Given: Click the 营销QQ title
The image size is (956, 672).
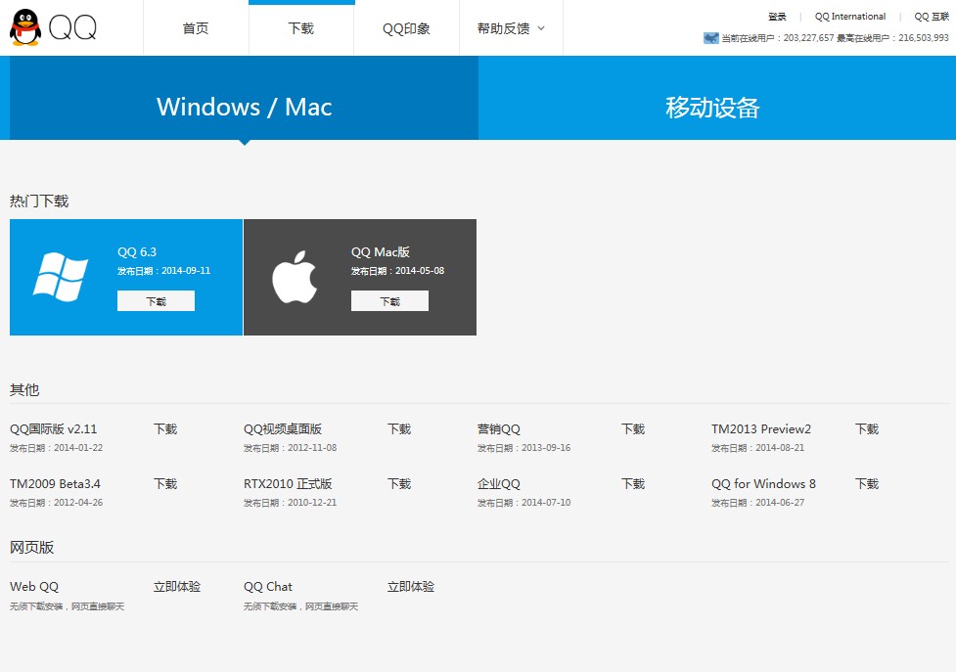Looking at the screenshot, I should pos(499,428).
